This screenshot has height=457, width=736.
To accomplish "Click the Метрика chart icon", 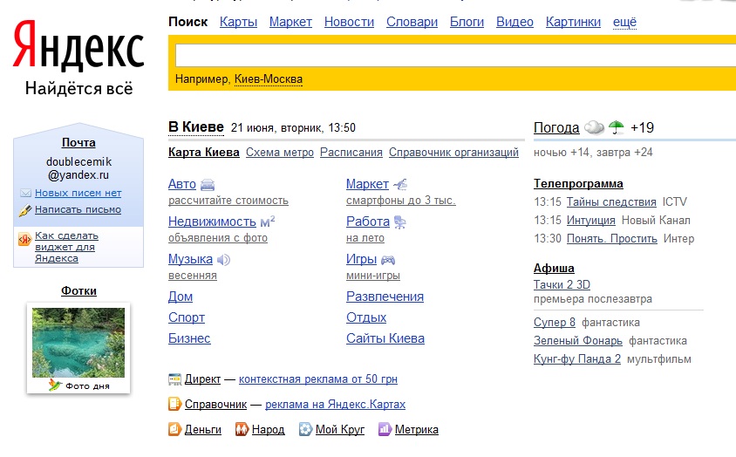I will 385,429.
